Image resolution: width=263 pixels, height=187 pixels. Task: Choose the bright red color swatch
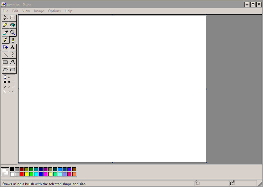[x=22, y=174]
